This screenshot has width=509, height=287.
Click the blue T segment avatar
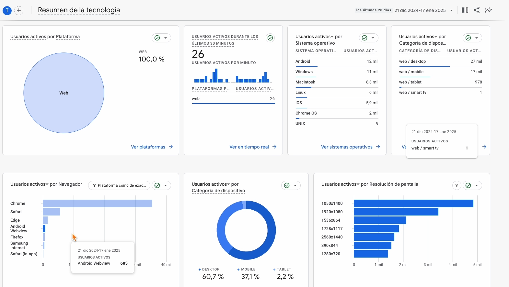pyautogui.click(x=7, y=11)
